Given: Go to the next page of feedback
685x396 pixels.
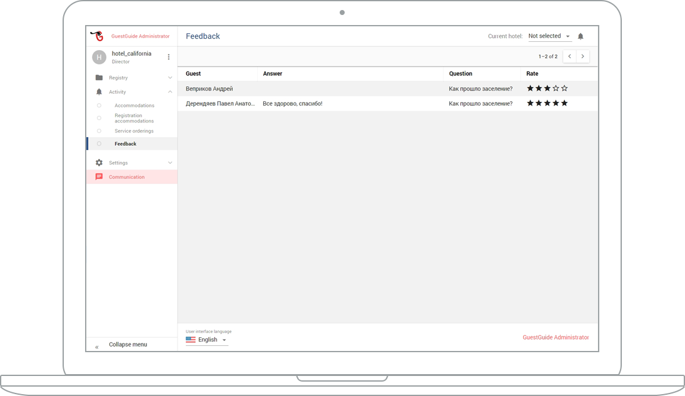Looking at the screenshot, I should 583,56.
